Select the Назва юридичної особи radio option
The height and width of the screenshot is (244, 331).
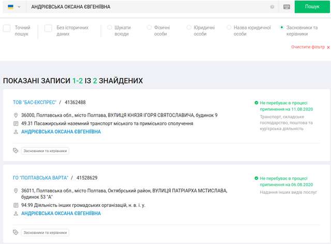coord(229,27)
